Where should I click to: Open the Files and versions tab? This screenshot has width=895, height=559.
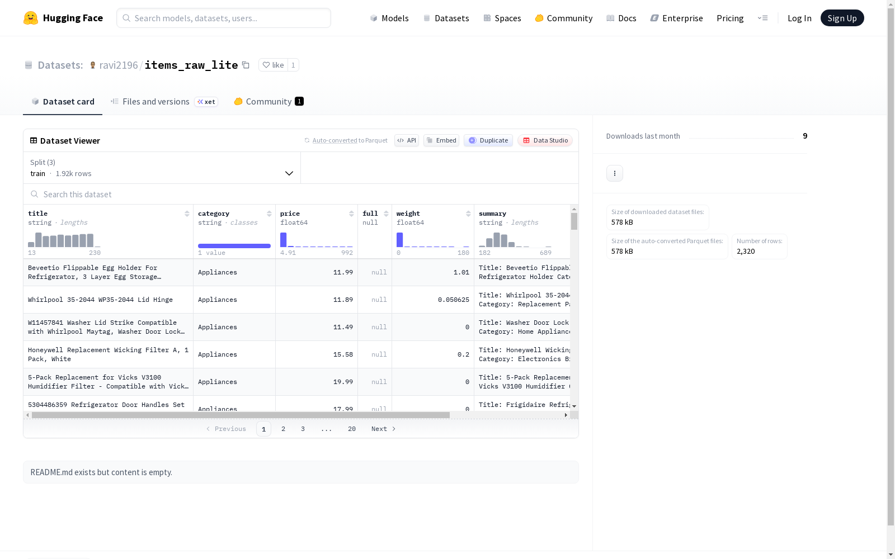click(164, 101)
